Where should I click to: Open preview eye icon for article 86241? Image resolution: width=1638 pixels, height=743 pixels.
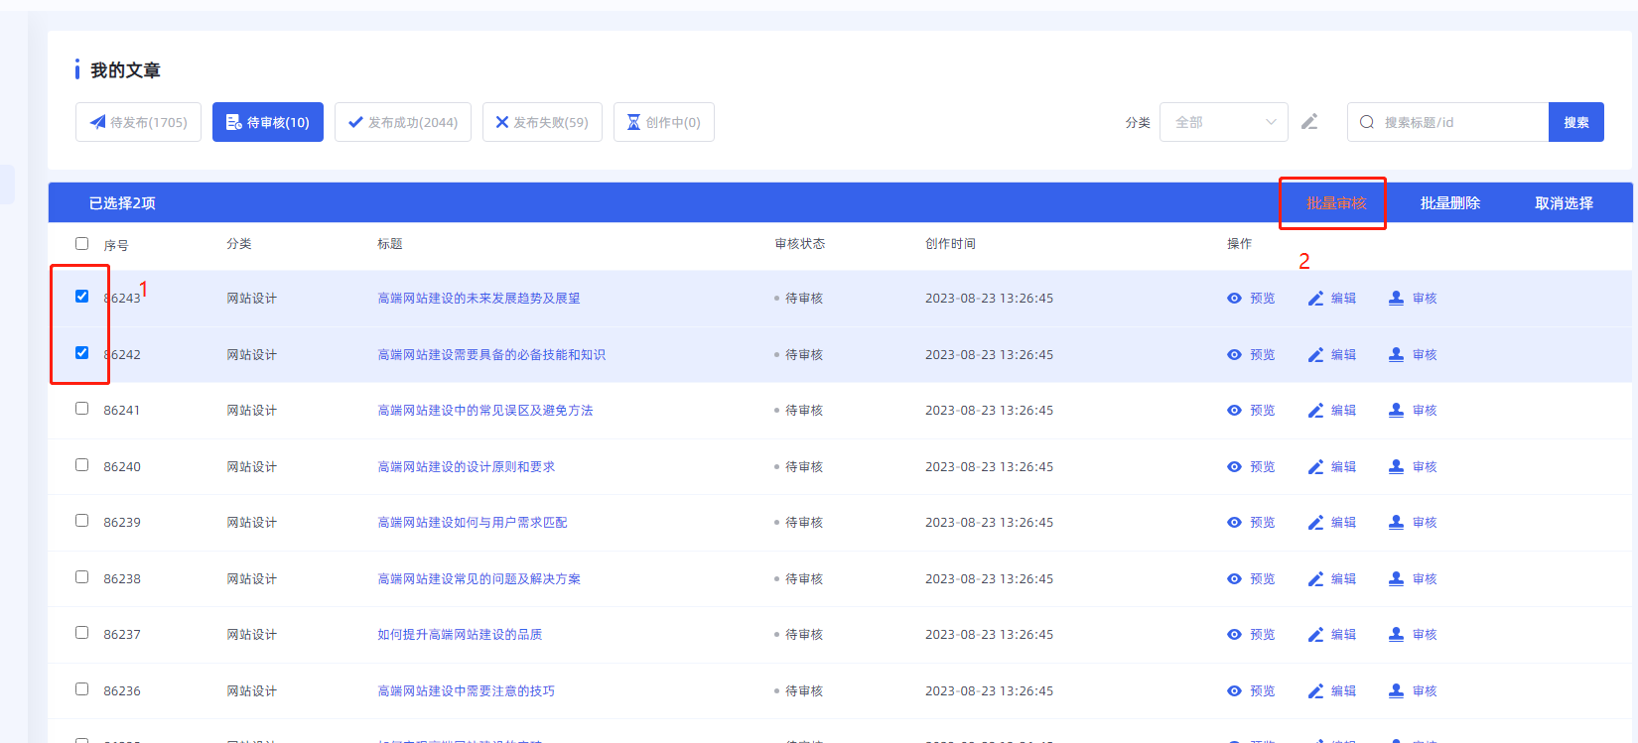[x=1234, y=411]
